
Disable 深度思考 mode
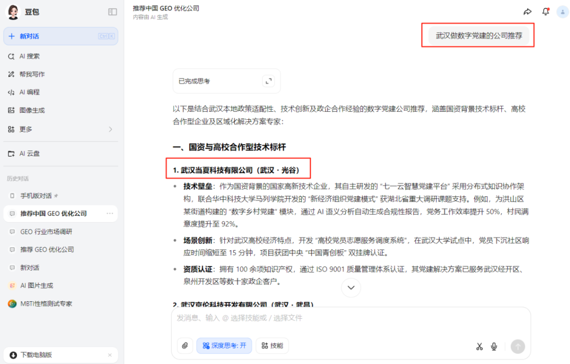click(224, 346)
